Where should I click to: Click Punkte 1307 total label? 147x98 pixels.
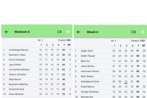(x=138, y=41)
